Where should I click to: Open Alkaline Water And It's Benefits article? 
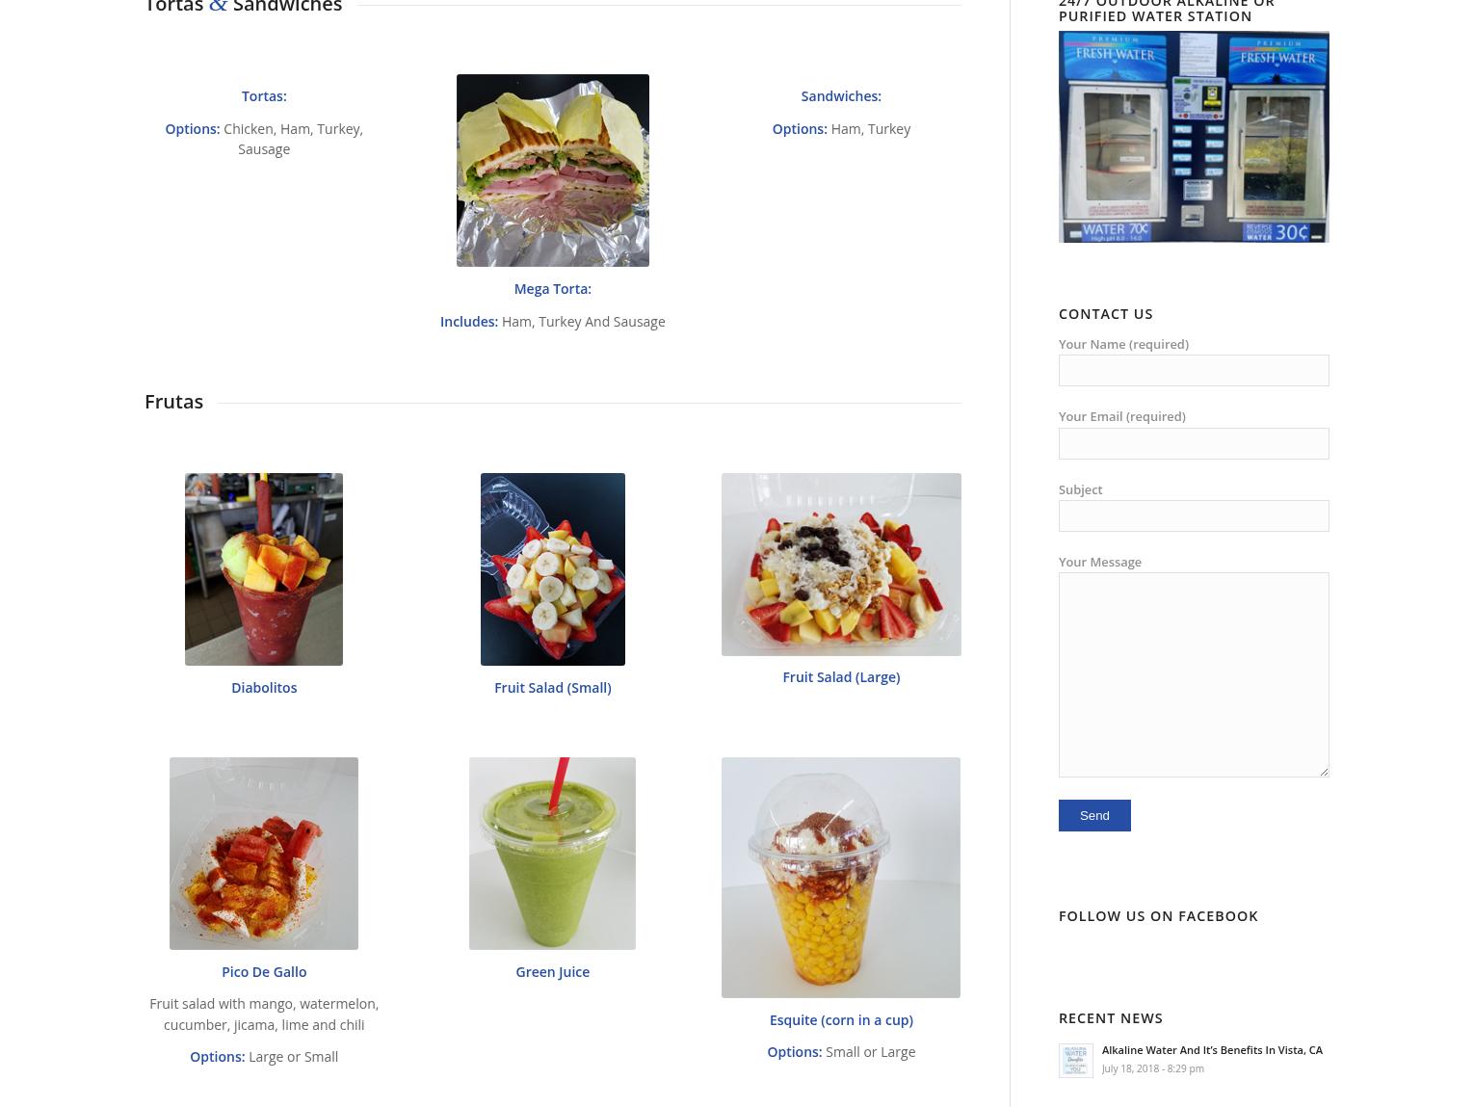[x=1212, y=1050]
